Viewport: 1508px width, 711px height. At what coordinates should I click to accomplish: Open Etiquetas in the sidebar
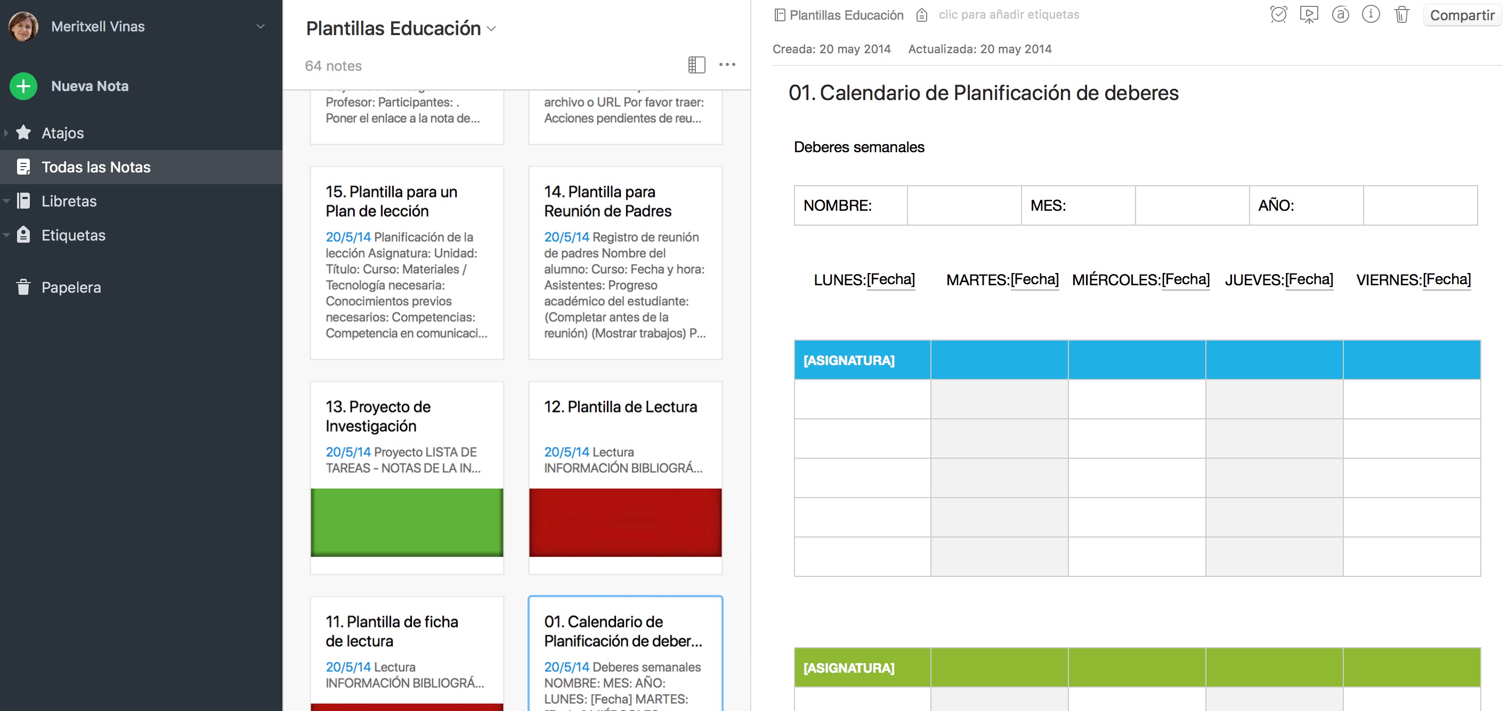pyautogui.click(x=141, y=235)
